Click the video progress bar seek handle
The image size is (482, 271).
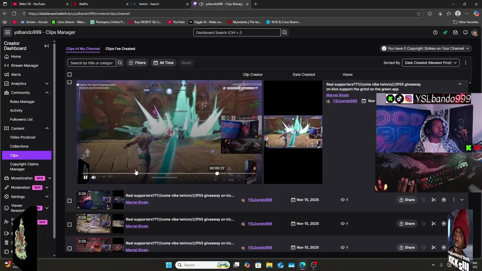pyautogui.click(x=217, y=174)
